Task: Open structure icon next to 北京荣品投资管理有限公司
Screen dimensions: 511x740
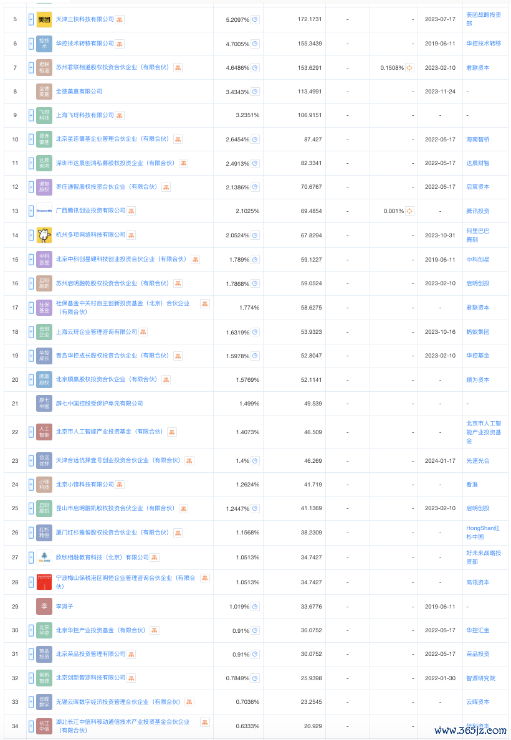Action: pyautogui.click(x=131, y=655)
